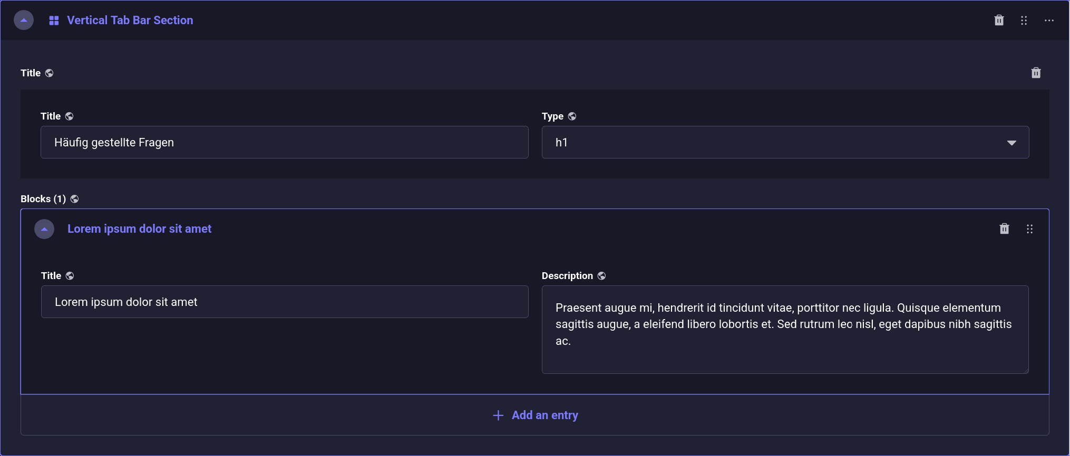The width and height of the screenshot is (1070, 456).
Task: Click the globe icon next to Description label
Action: (601, 276)
